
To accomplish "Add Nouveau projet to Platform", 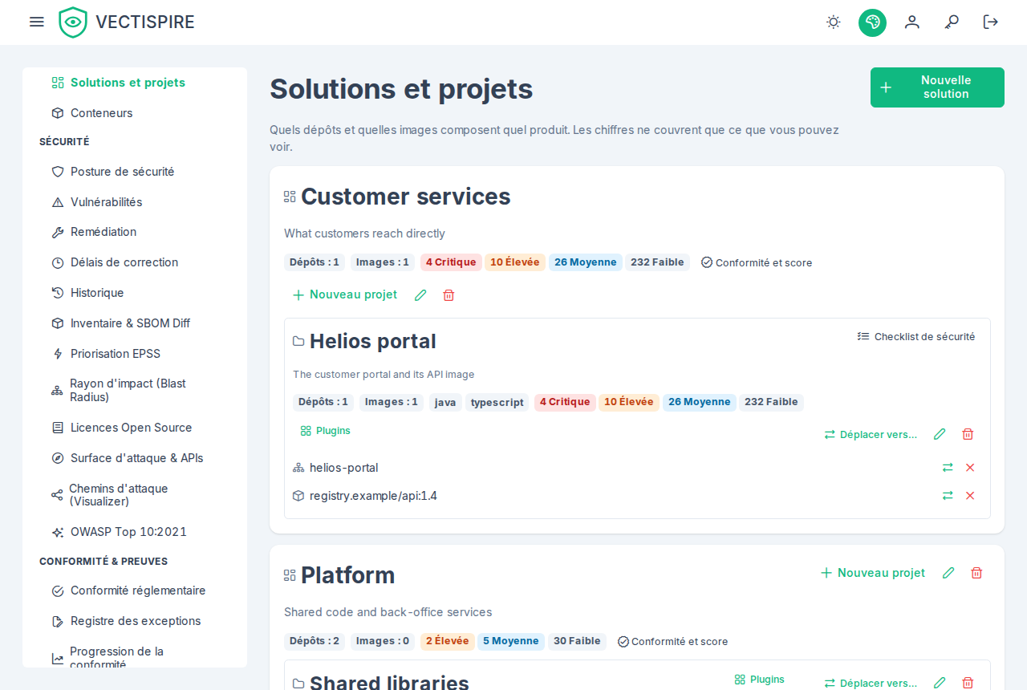I will 873,573.
